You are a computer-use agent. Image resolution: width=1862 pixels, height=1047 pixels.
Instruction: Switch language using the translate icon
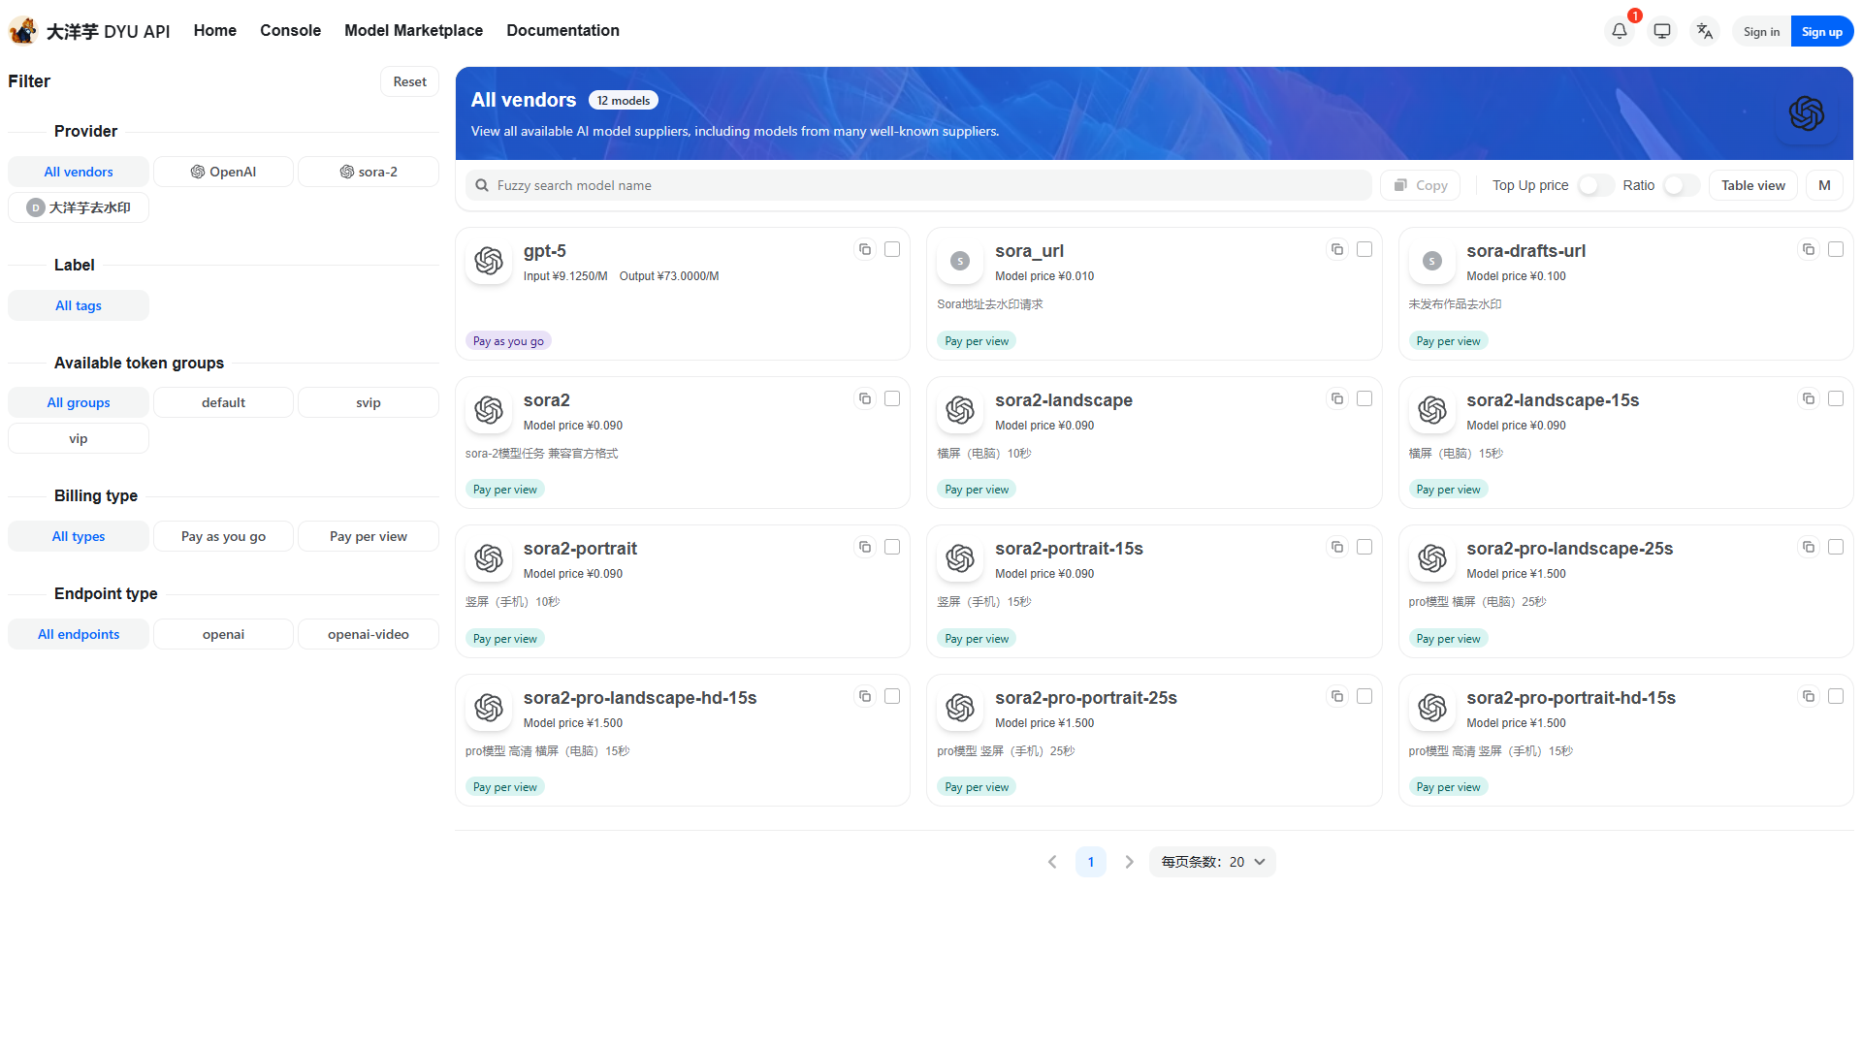tap(1704, 30)
